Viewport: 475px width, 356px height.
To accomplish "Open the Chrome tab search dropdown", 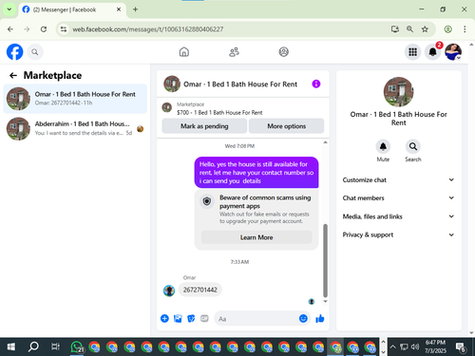I will click(9, 9).
